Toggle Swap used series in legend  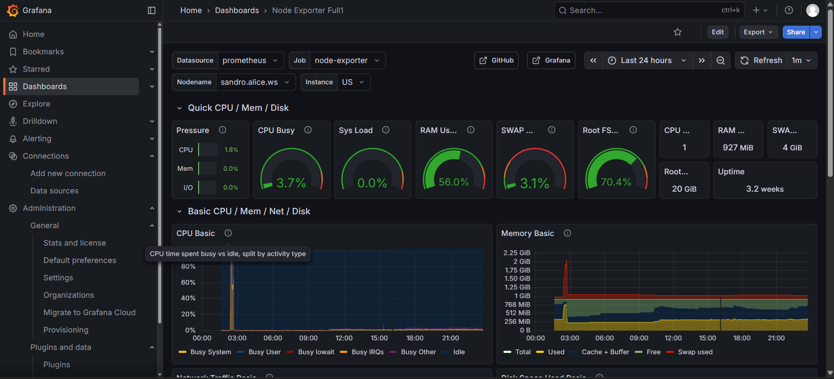point(695,352)
